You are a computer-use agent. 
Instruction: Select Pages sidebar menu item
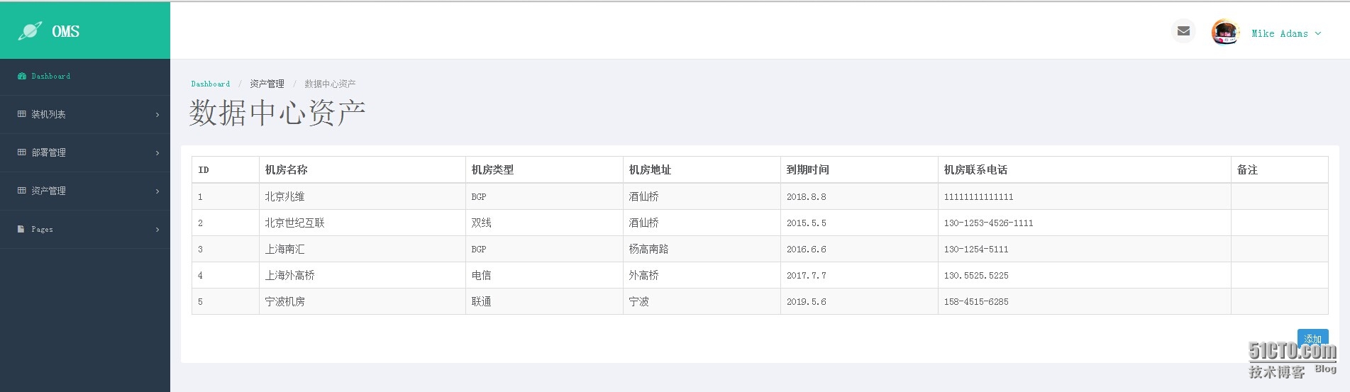pos(85,229)
